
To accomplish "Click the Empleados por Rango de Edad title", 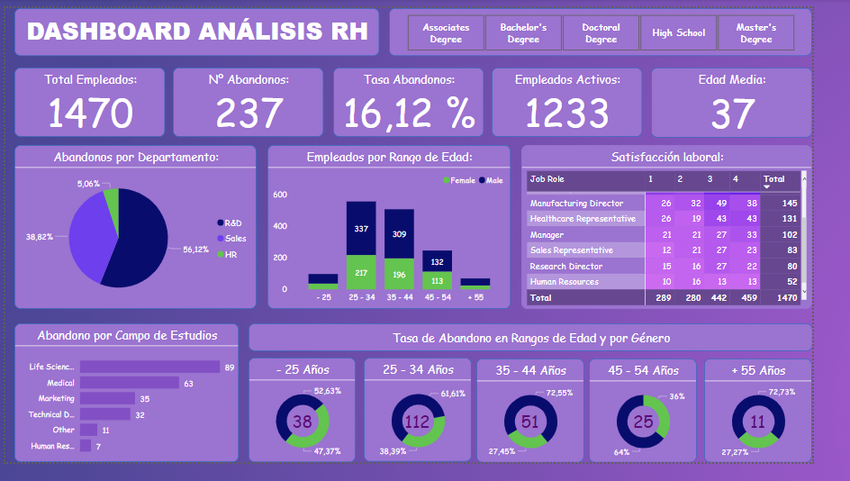I will pyautogui.click(x=389, y=158).
